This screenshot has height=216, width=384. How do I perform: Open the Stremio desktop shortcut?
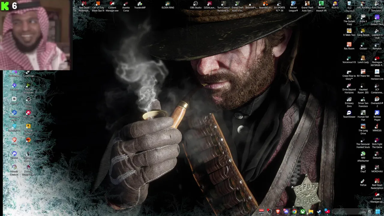(14, 87)
